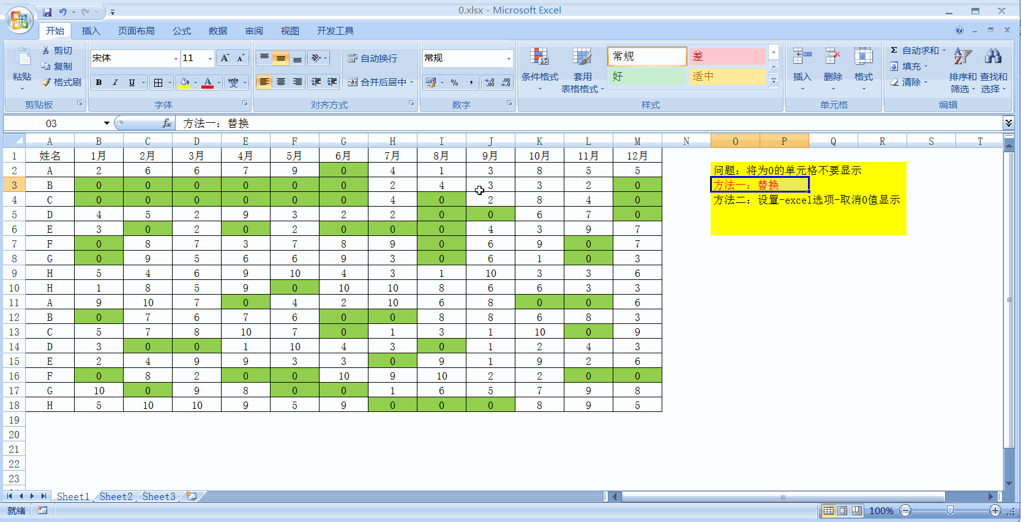Open the font color dropdown arrow
Image resolution: width=1021 pixels, height=522 pixels.
pyautogui.click(x=219, y=83)
